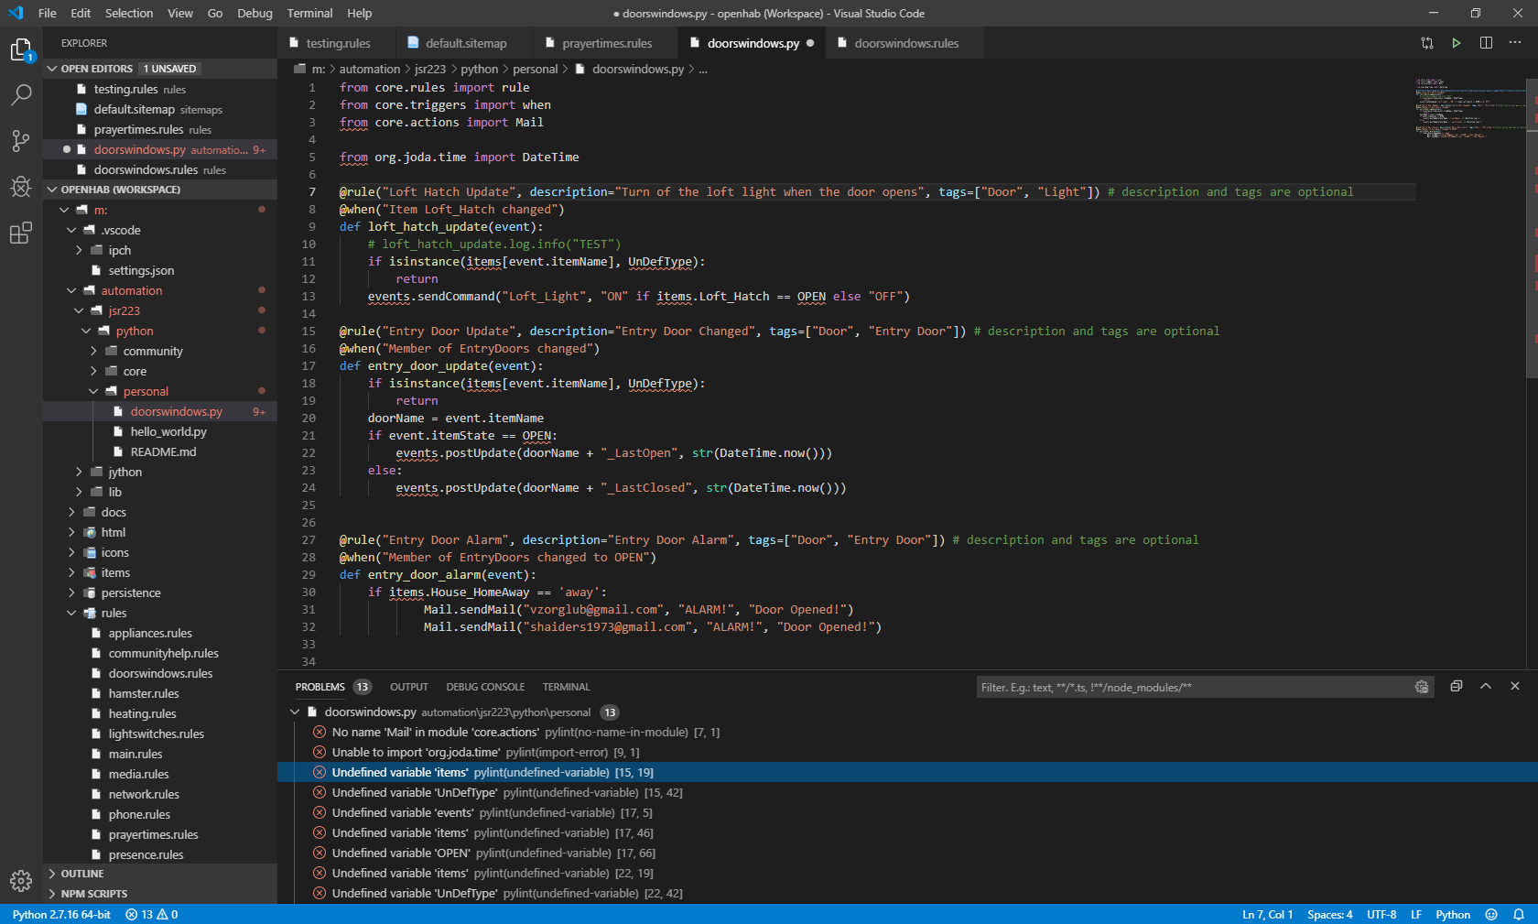Screen dimensions: 1538x924
Task: Open the Terminal menu
Action: click(309, 13)
